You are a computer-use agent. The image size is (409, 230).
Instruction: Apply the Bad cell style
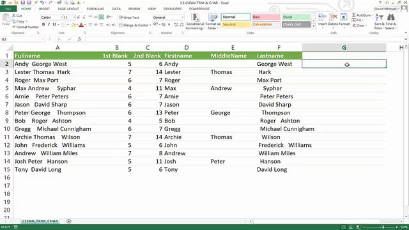point(266,17)
